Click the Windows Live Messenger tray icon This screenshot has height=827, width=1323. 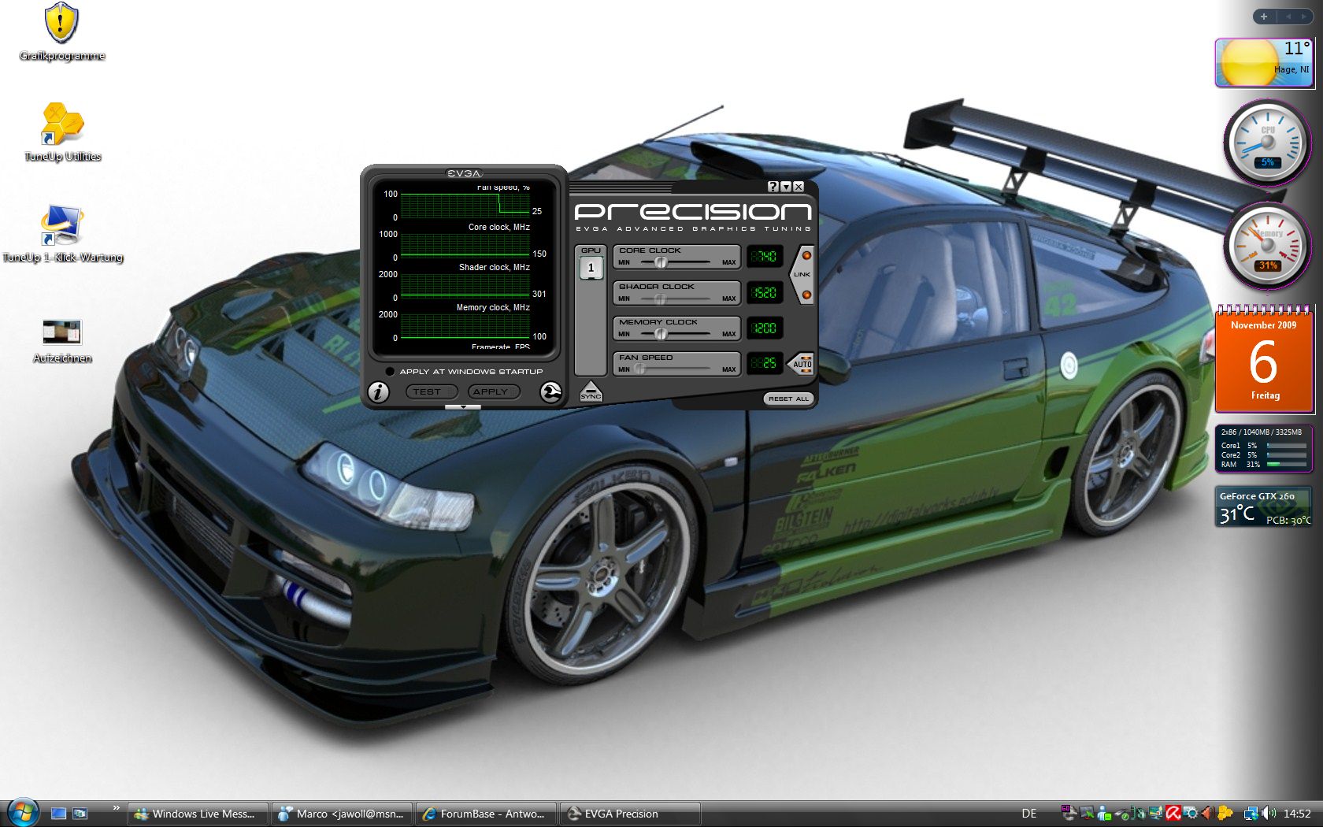click(1104, 814)
